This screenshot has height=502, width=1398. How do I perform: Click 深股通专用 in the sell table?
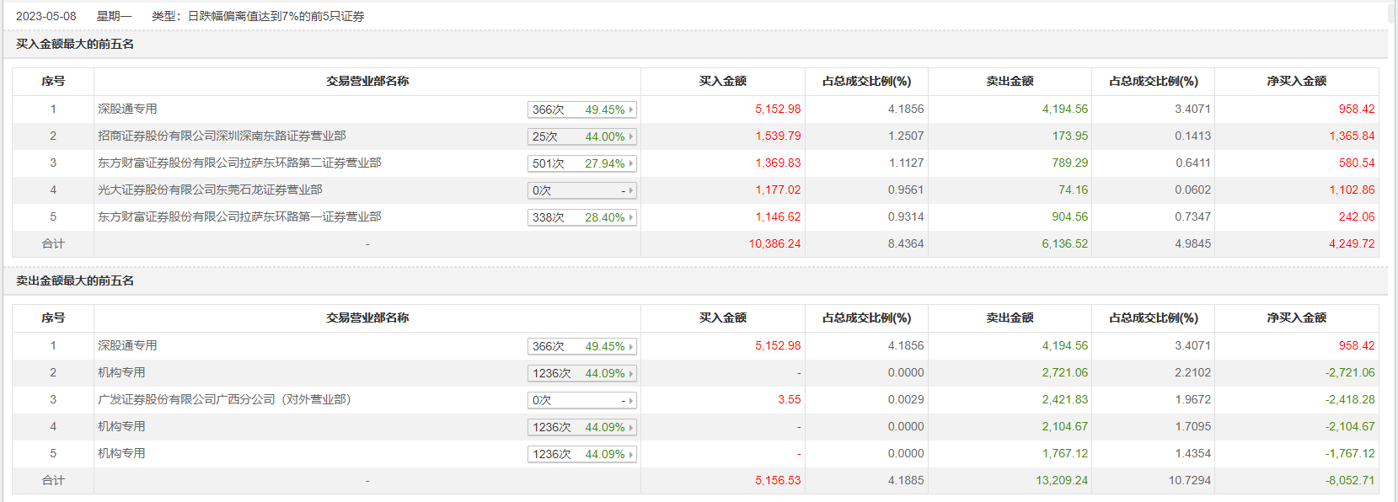[x=127, y=345]
